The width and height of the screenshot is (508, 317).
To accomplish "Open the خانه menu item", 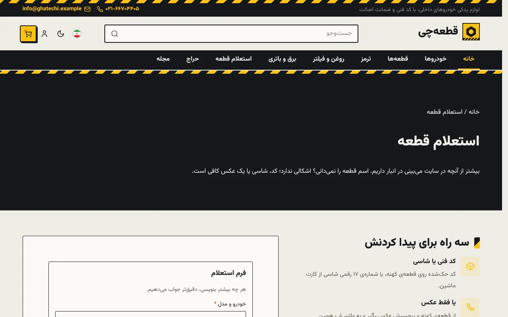I will [469, 59].
